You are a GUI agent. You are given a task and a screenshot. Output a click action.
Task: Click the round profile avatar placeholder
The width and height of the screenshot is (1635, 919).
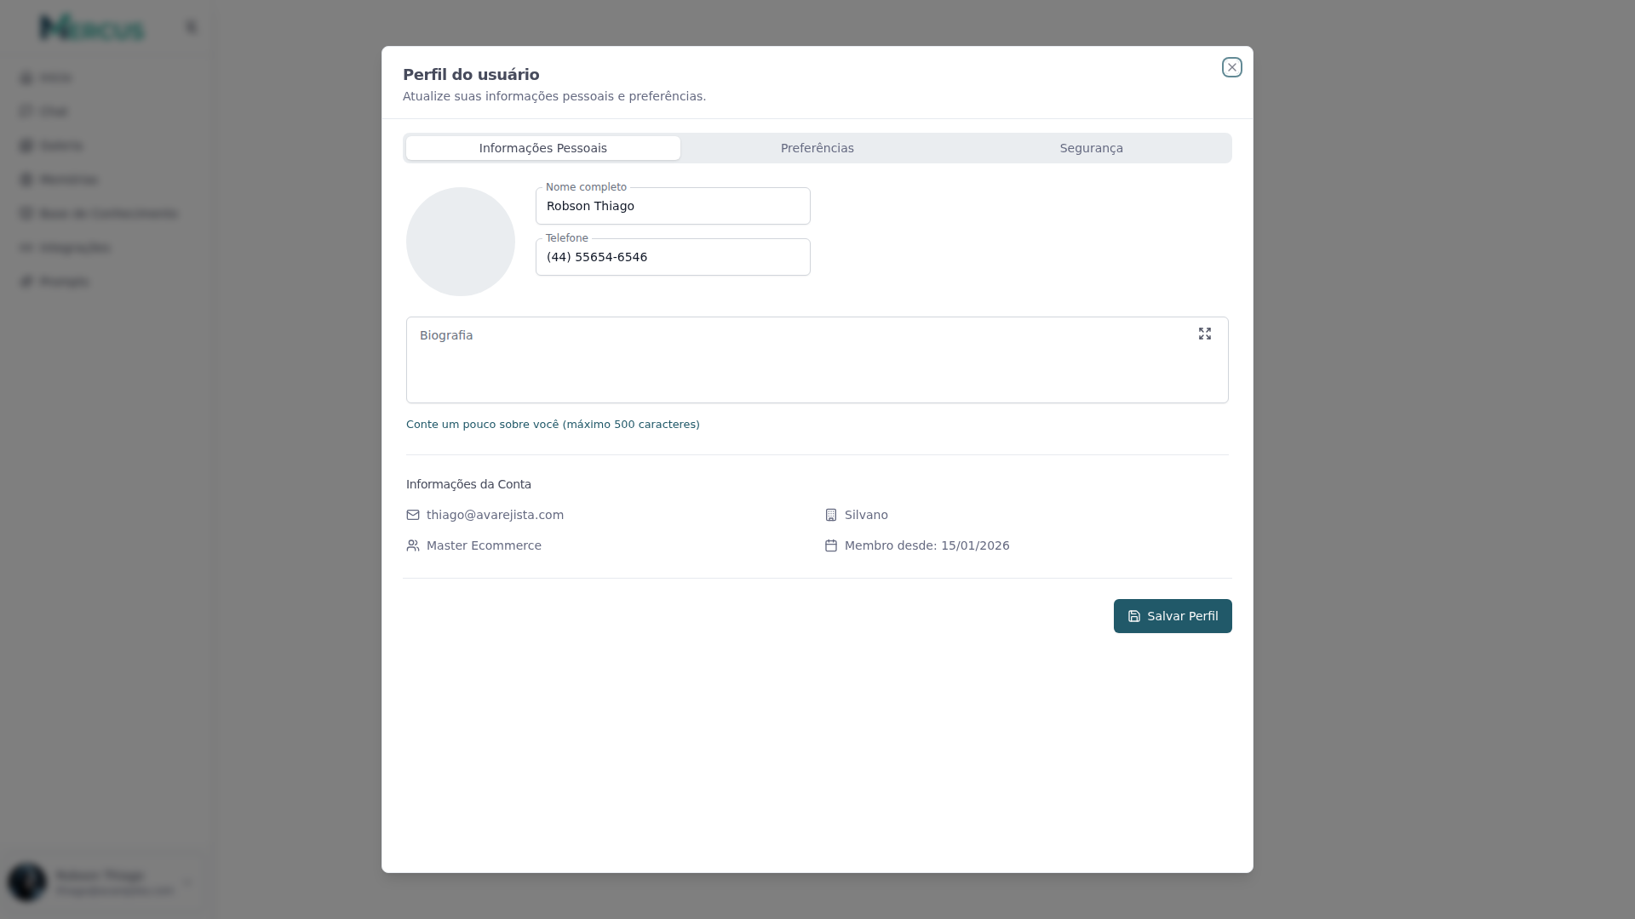460,242
